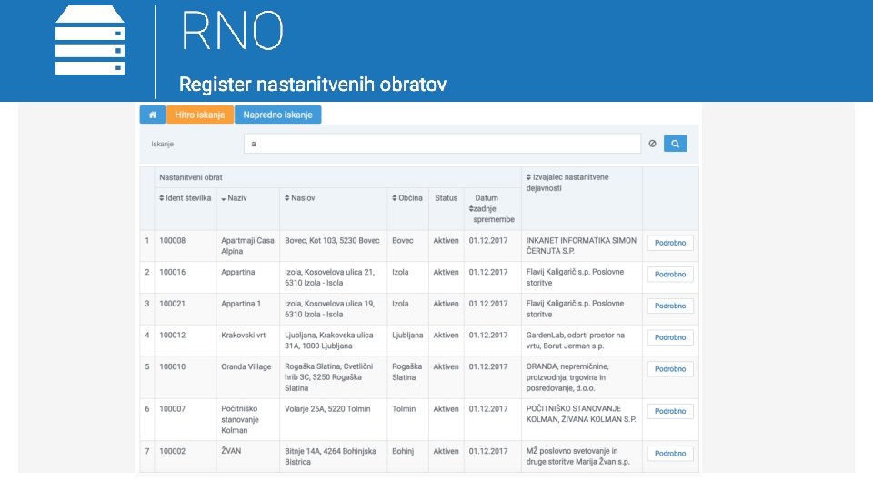
Task: Sort by Datum zadnje spremembe
Action: 492,209
